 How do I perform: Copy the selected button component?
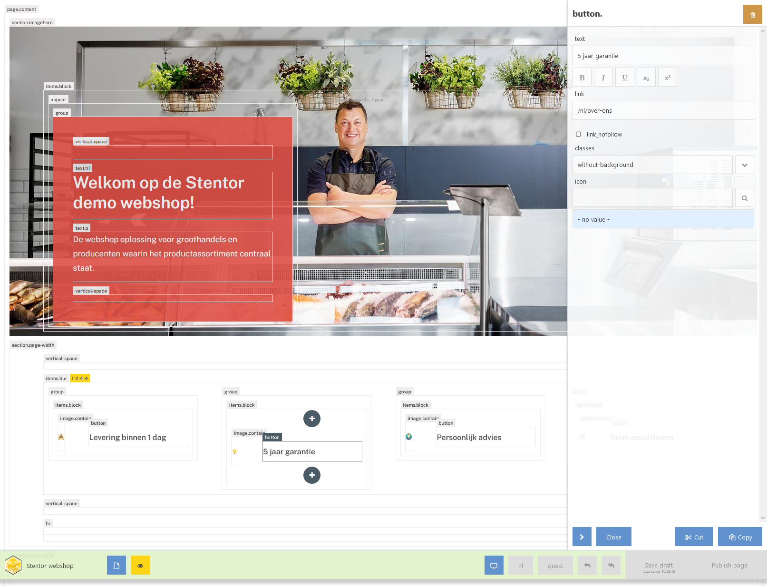coord(740,537)
